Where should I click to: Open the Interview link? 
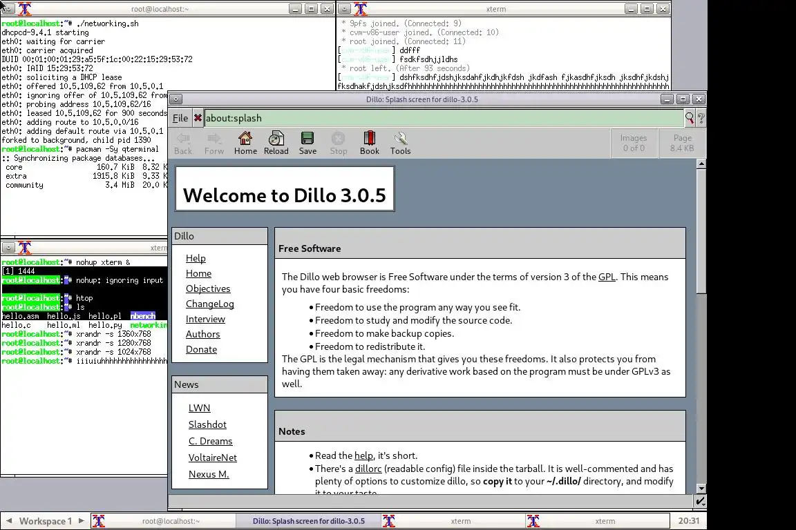point(205,319)
